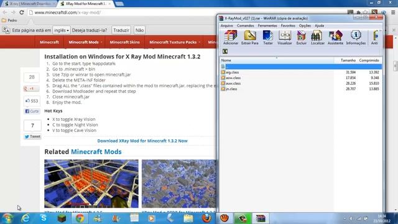398x224 pixels.
Task: Click the up-one-level folder icon in WinRAR
Action: (x=225, y=51)
